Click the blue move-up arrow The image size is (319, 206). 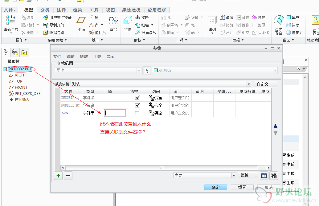tap(276, 126)
